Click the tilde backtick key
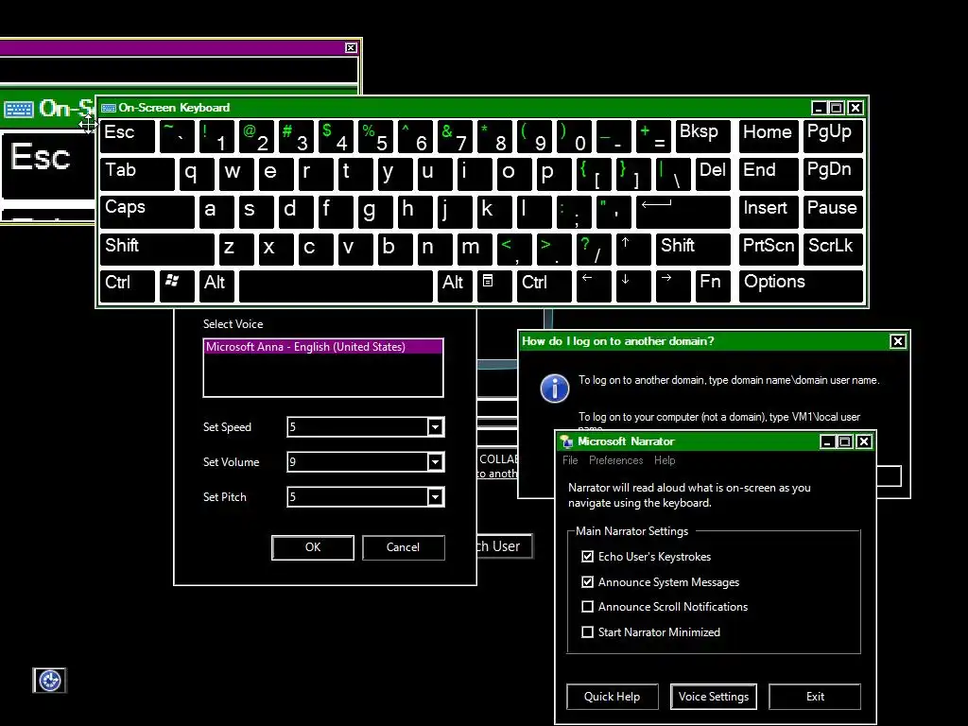Screen dimensions: 968x726 [x=177, y=137]
